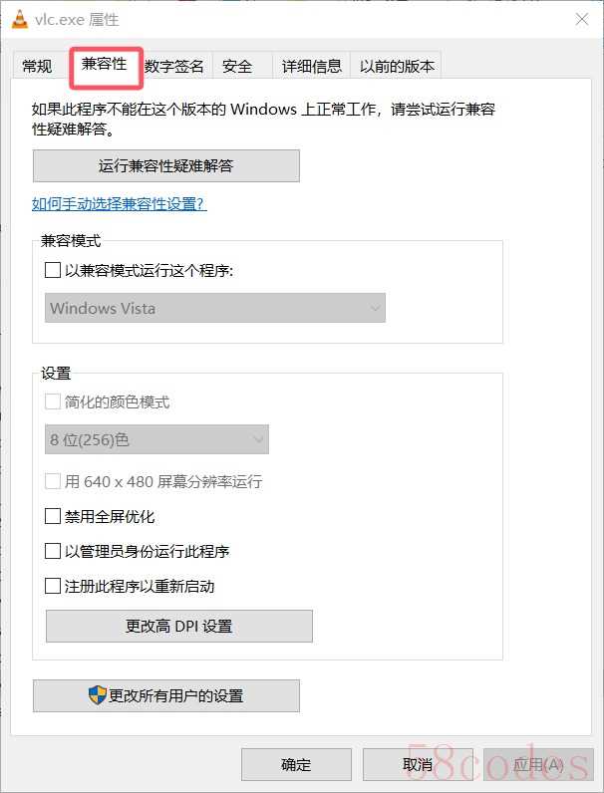
Task: Select the 安全 tab
Action: pyautogui.click(x=237, y=67)
